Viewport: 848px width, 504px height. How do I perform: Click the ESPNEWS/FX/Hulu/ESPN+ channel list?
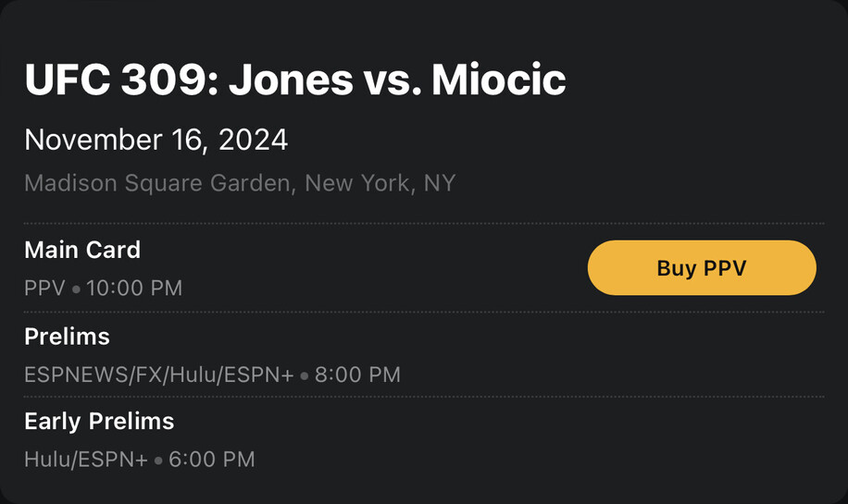[x=159, y=375]
